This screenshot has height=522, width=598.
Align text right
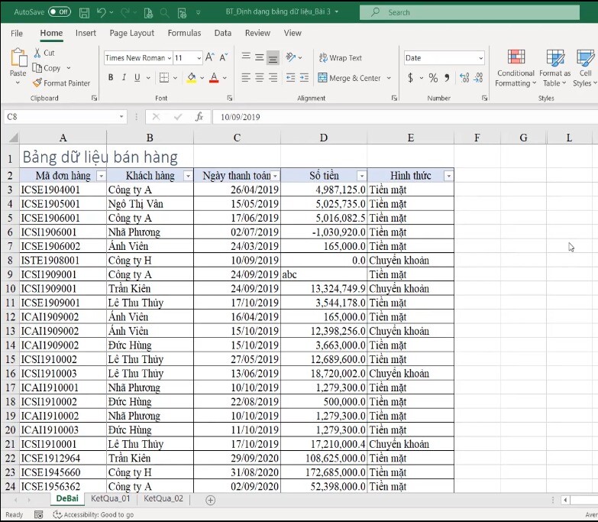pos(273,78)
